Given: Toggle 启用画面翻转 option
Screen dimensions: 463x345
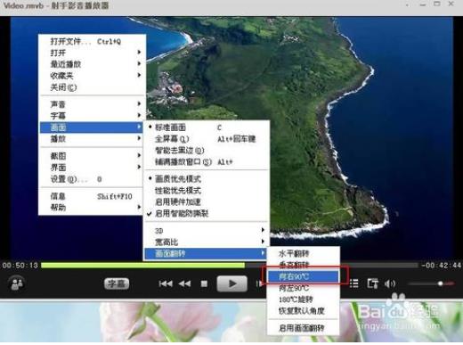Looking at the screenshot, I should click(304, 328).
